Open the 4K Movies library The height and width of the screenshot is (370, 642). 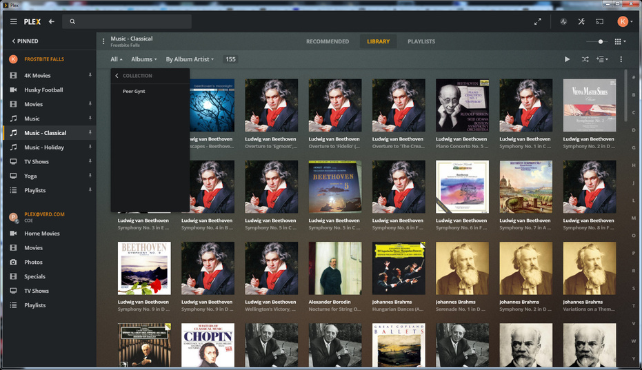pyautogui.click(x=37, y=75)
